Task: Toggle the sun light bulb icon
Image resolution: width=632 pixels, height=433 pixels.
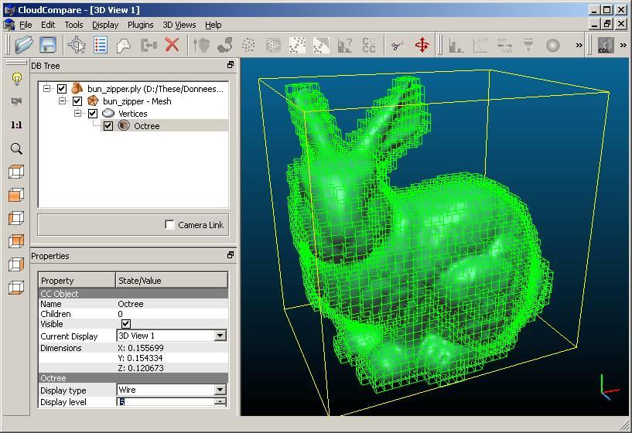Action: [15, 79]
